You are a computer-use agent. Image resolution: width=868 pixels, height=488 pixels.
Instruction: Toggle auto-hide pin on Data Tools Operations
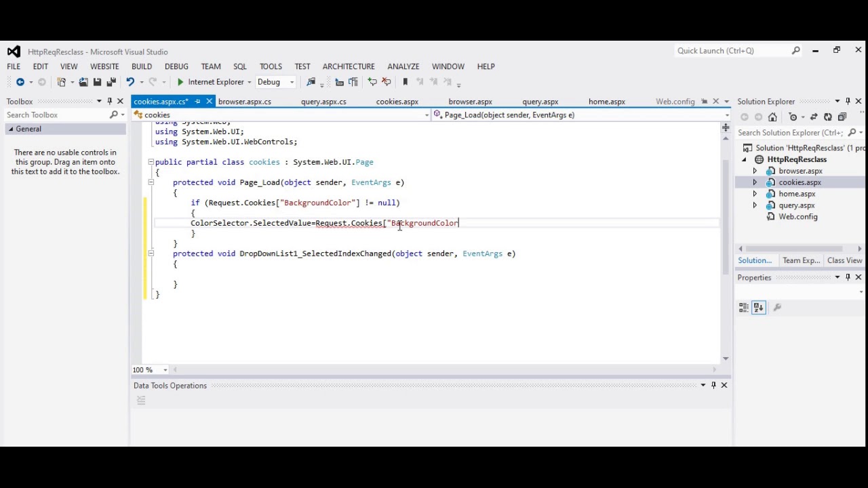[713, 386]
